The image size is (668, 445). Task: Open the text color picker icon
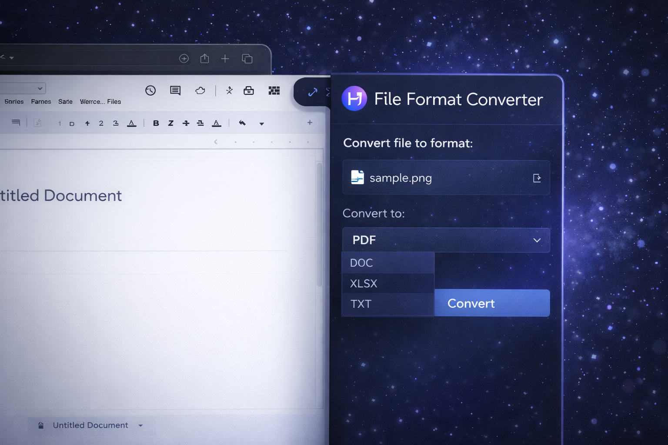coord(216,123)
